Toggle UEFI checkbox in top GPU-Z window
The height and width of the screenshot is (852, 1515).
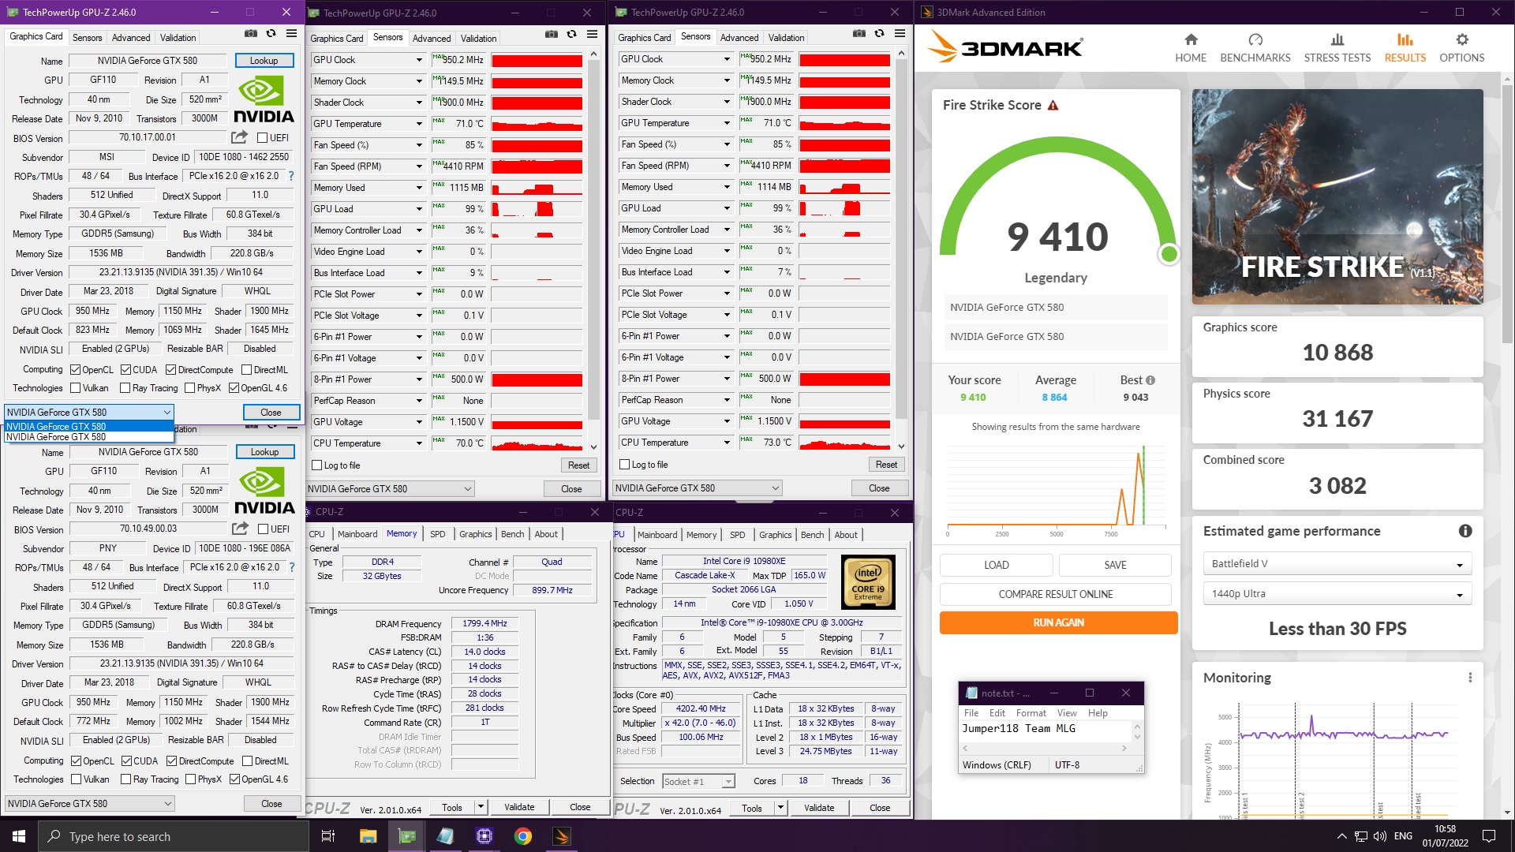point(263,137)
